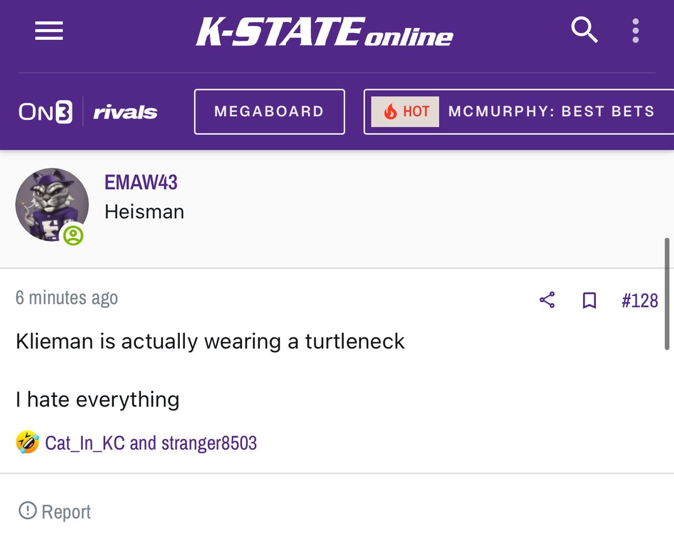The width and height of the screenshot is (674, 544).
Task: Click the Rivals logo
Action: 125,112
